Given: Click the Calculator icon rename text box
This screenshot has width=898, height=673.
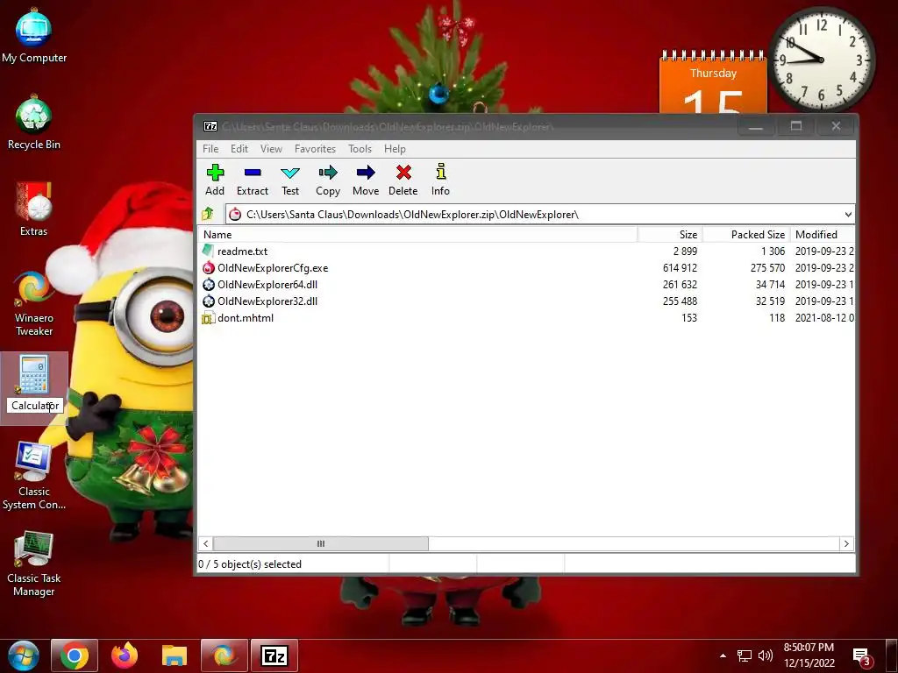Looking at the screenshot, I should pos(35,405).
